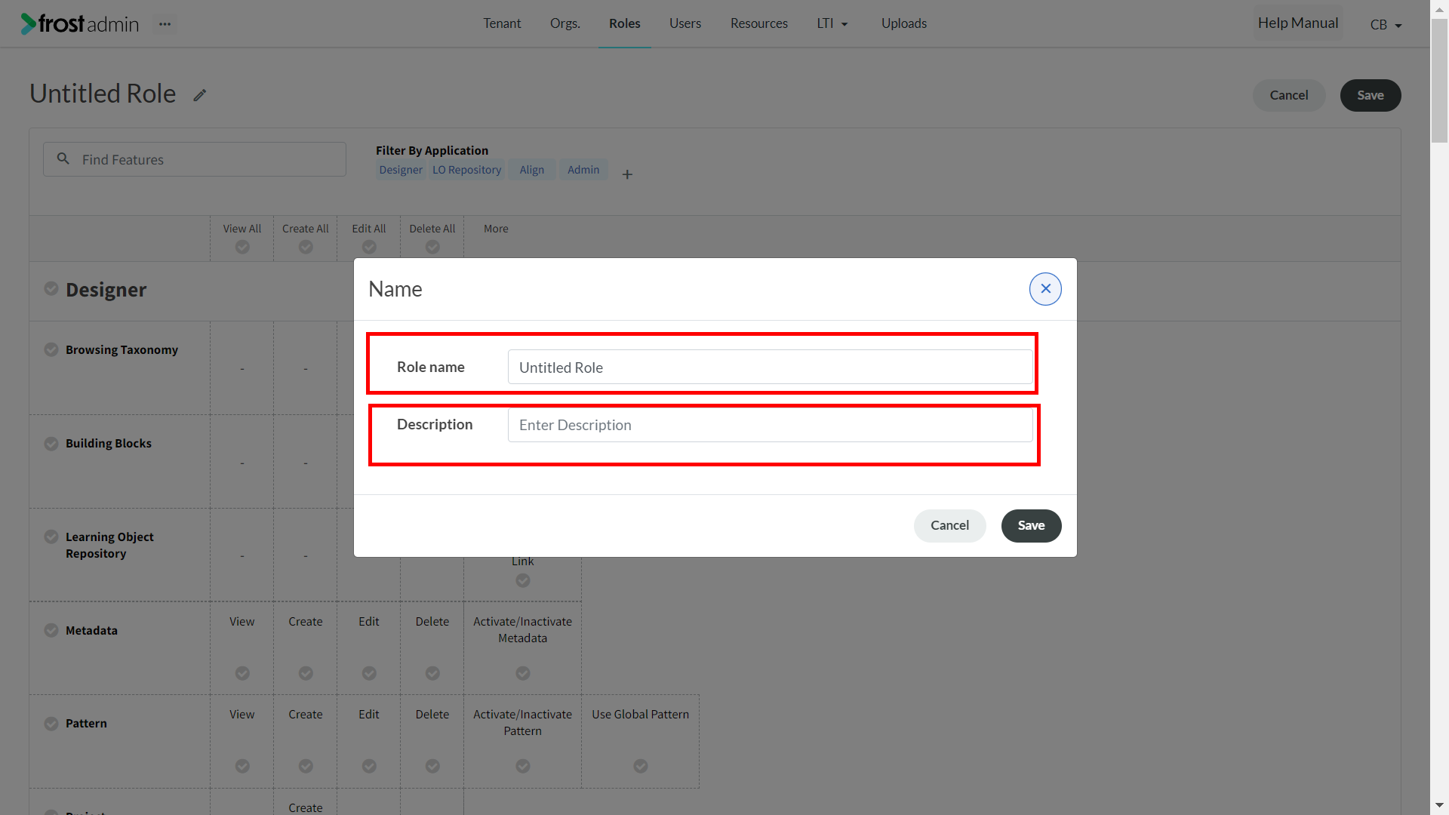Toggle Pattern row checkmark

click(51, 724)
